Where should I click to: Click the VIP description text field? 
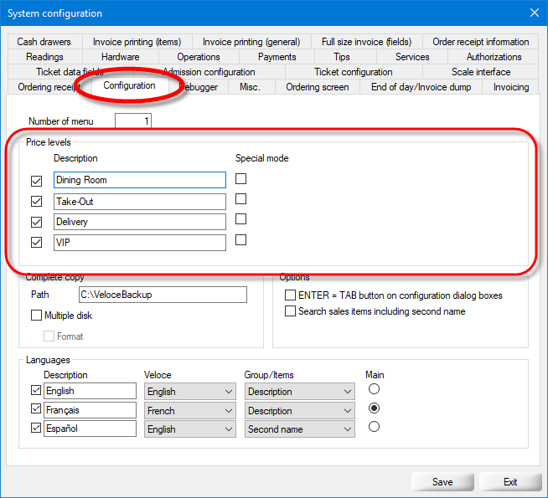140,243
